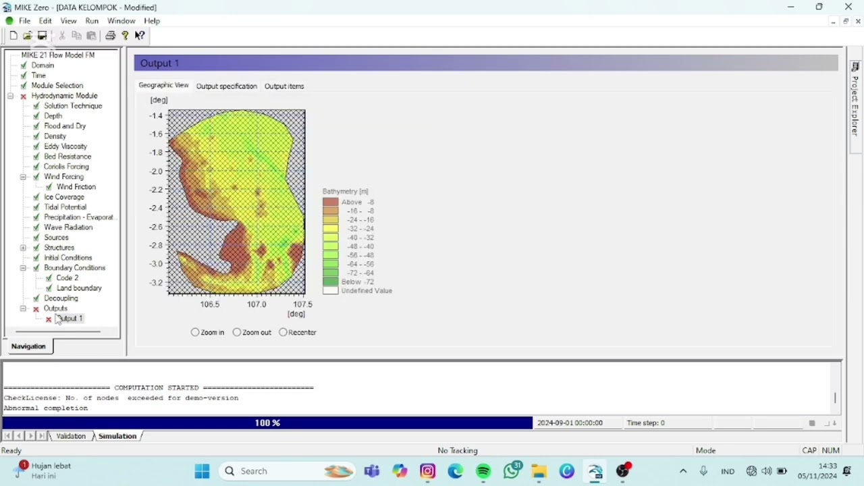The image size is (864, 486).
Task: Click the Open file toolbar icon
Action: pos(28,35)
